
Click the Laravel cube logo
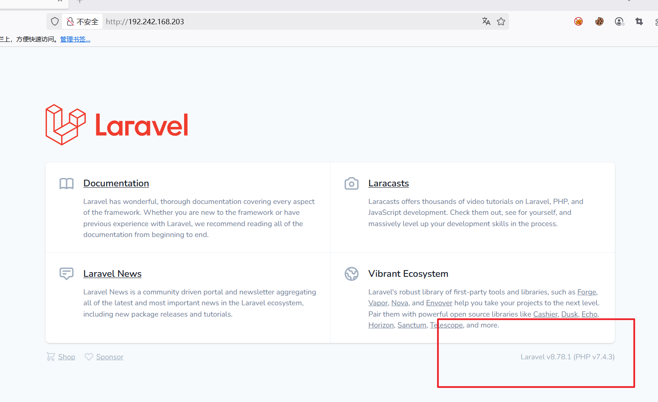(66, 125)
